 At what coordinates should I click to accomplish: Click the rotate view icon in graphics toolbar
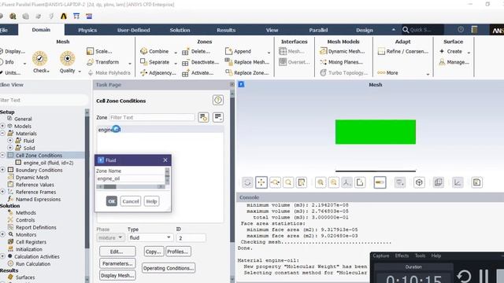pos(247,182)
